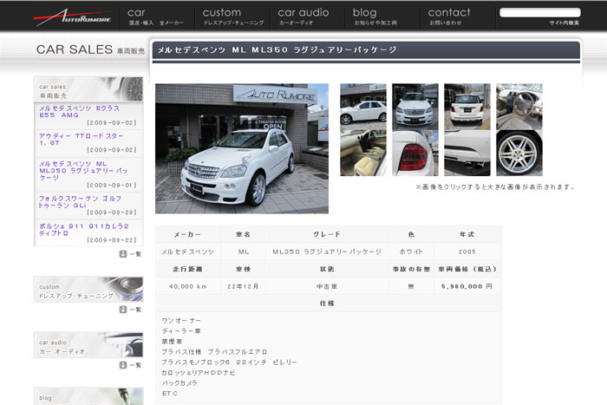The width and height of the screenshot is (607, 405).
Task: Open front-view thumbnail of white ML
Action: coord(415,107)
